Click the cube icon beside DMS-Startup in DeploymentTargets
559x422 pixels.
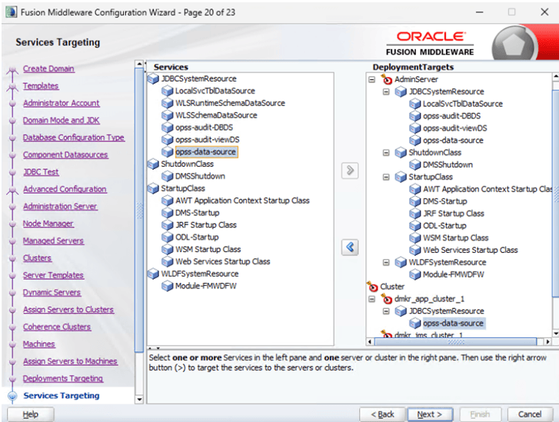(415, 201)
